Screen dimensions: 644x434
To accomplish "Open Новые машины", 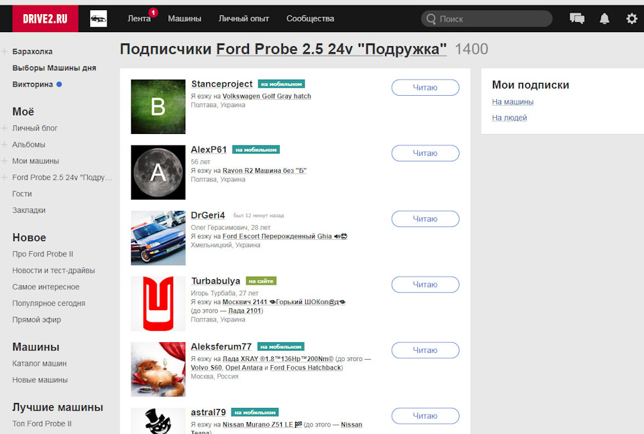I will point(40,380).
